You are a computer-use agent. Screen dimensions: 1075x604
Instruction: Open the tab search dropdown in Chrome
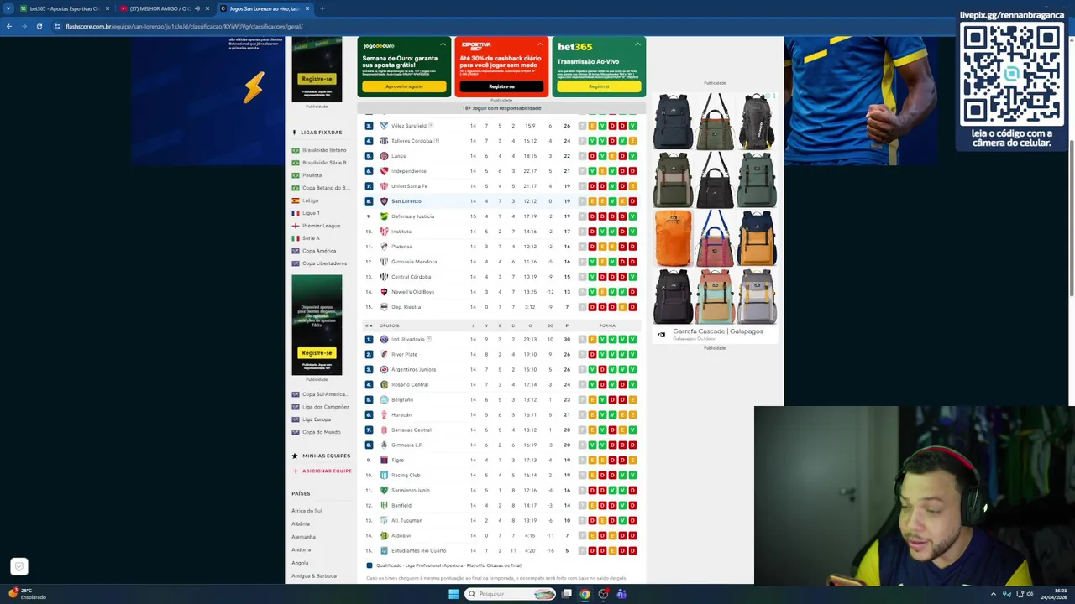(x=8, y=8)
